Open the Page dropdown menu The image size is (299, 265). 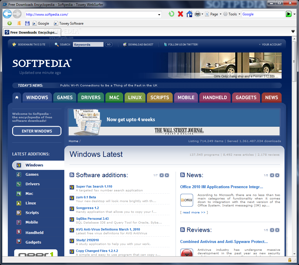[213, 14]
